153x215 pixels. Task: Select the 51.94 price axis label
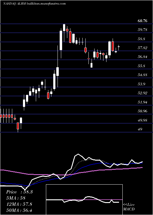pyautogui.click(x=143, y=102)
